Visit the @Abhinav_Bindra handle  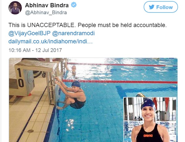(x=46, y=13)
